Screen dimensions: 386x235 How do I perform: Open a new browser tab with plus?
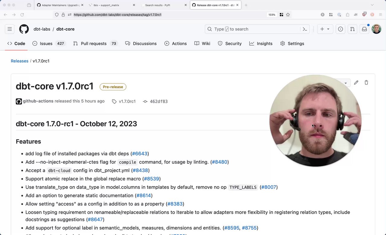246,5
